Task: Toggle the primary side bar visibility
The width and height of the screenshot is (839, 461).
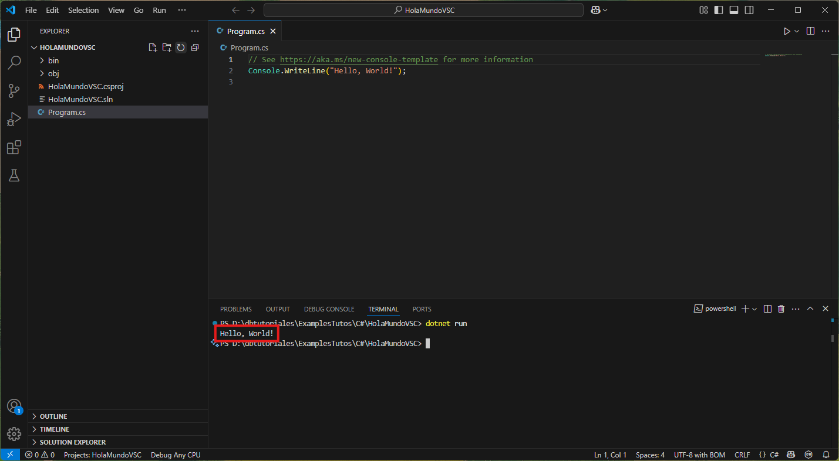Action: [719, 10]
